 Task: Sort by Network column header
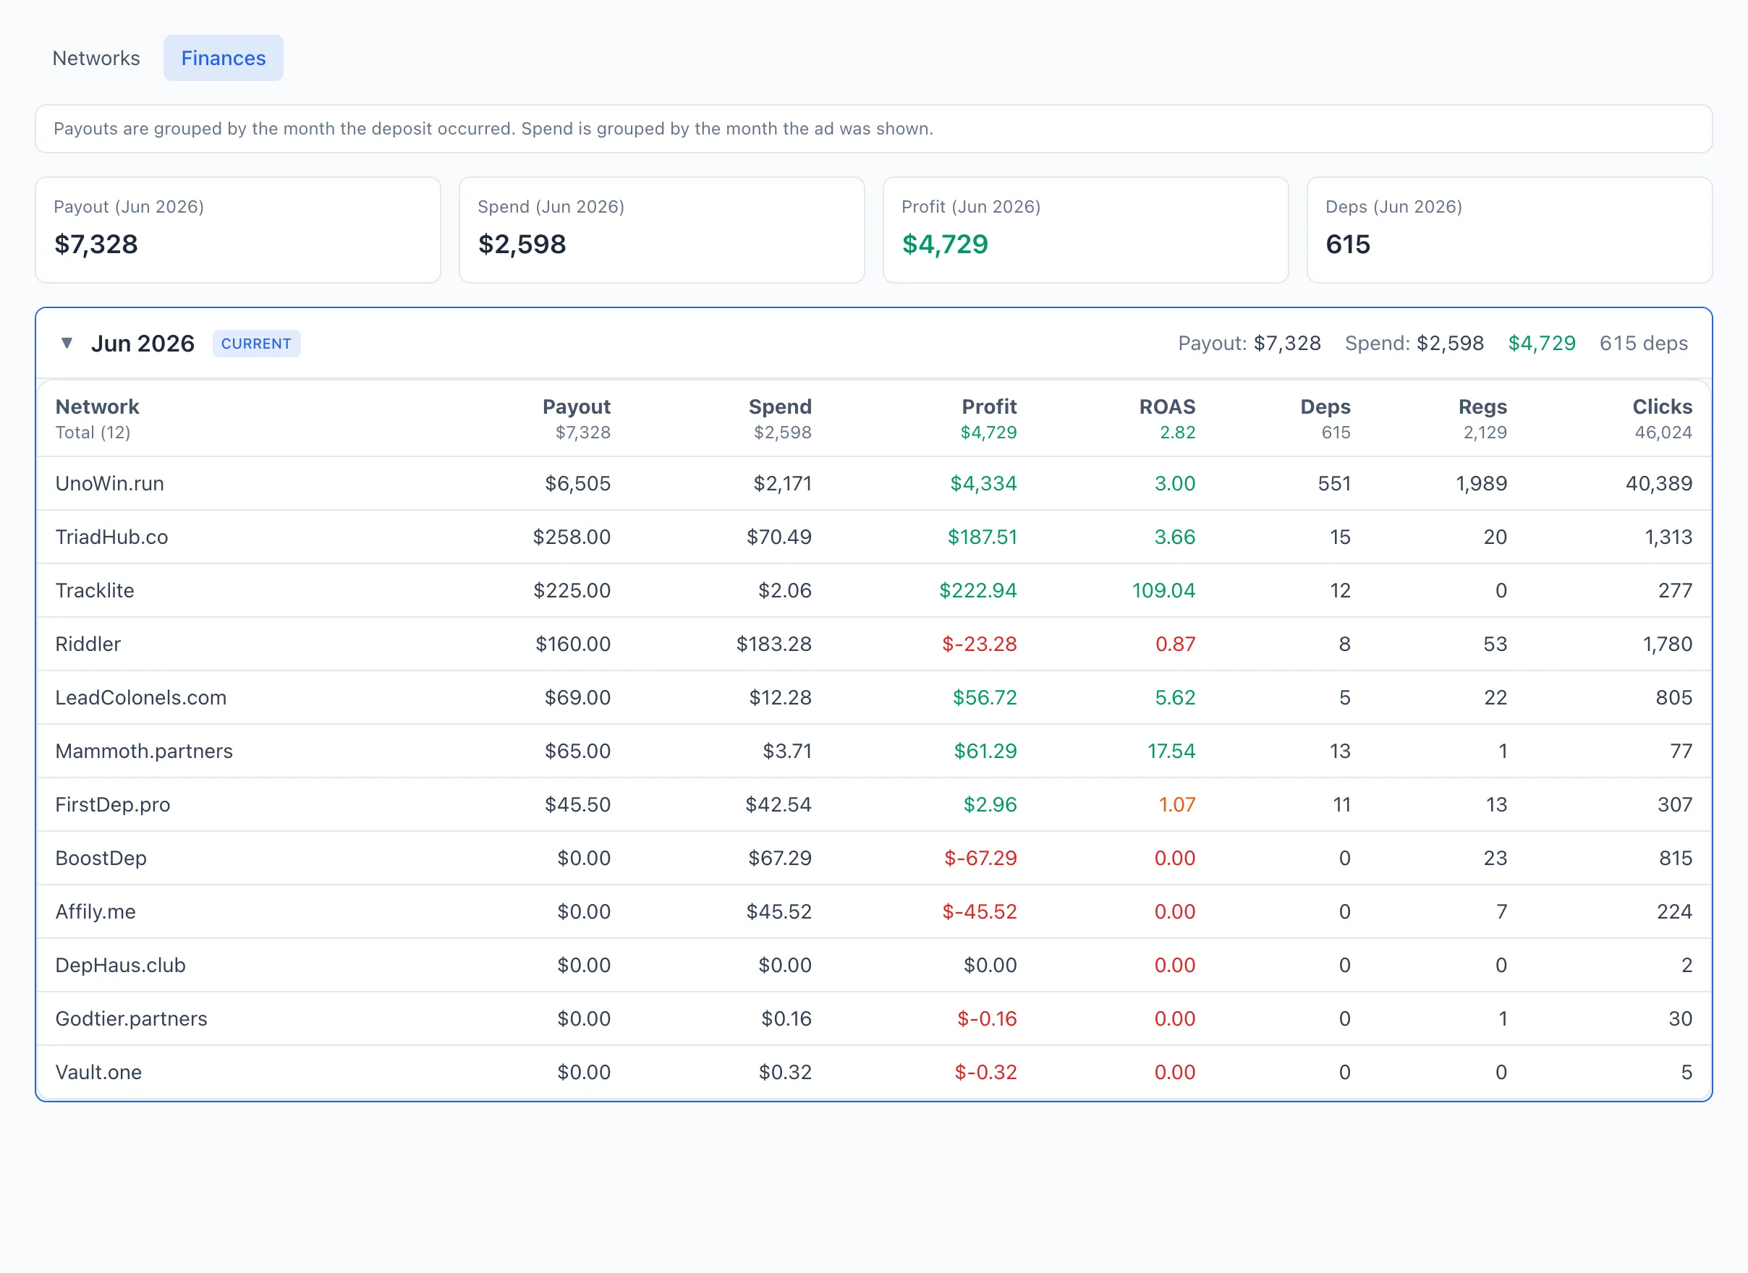tap(97, 407)
